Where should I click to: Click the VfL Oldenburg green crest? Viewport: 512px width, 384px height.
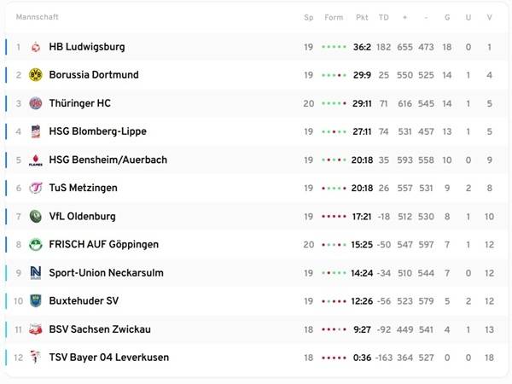coord(36,216)
